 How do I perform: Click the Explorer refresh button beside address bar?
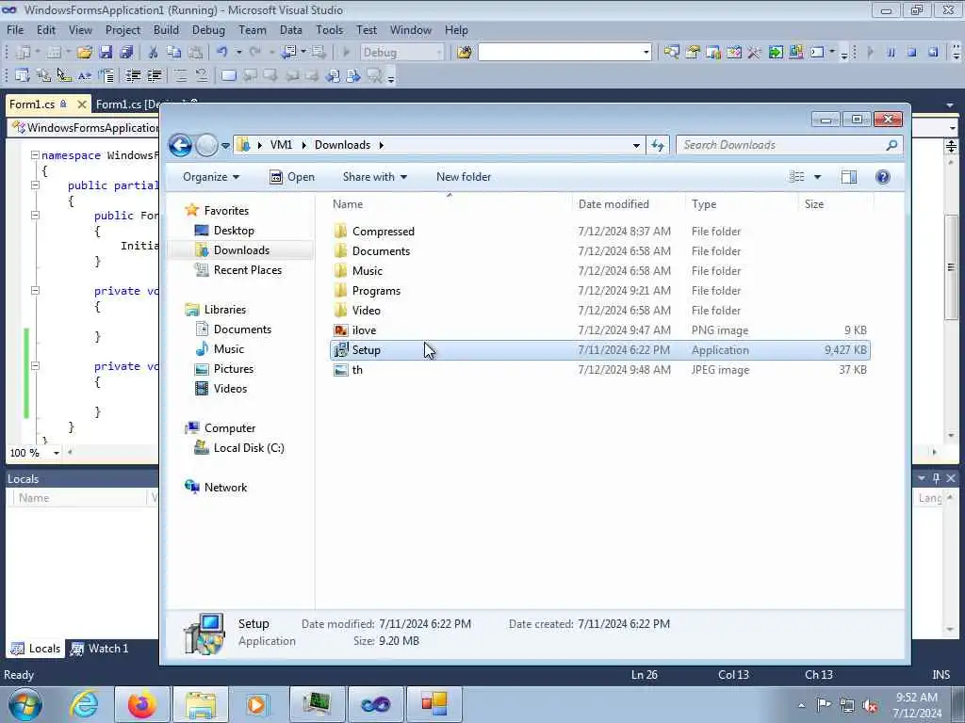click(x=658, y=145)
